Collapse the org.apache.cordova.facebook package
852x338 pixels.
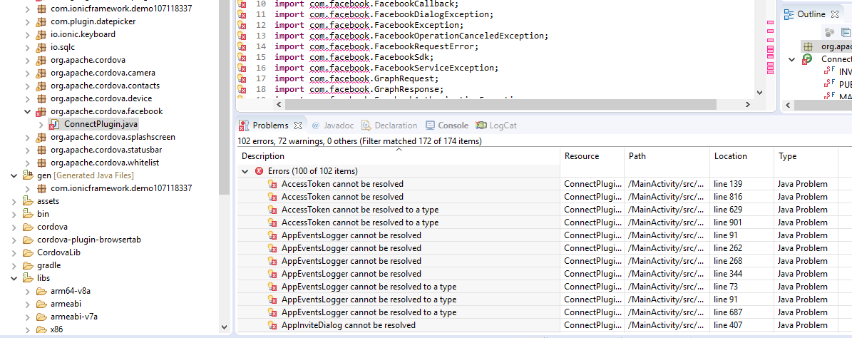28,111
